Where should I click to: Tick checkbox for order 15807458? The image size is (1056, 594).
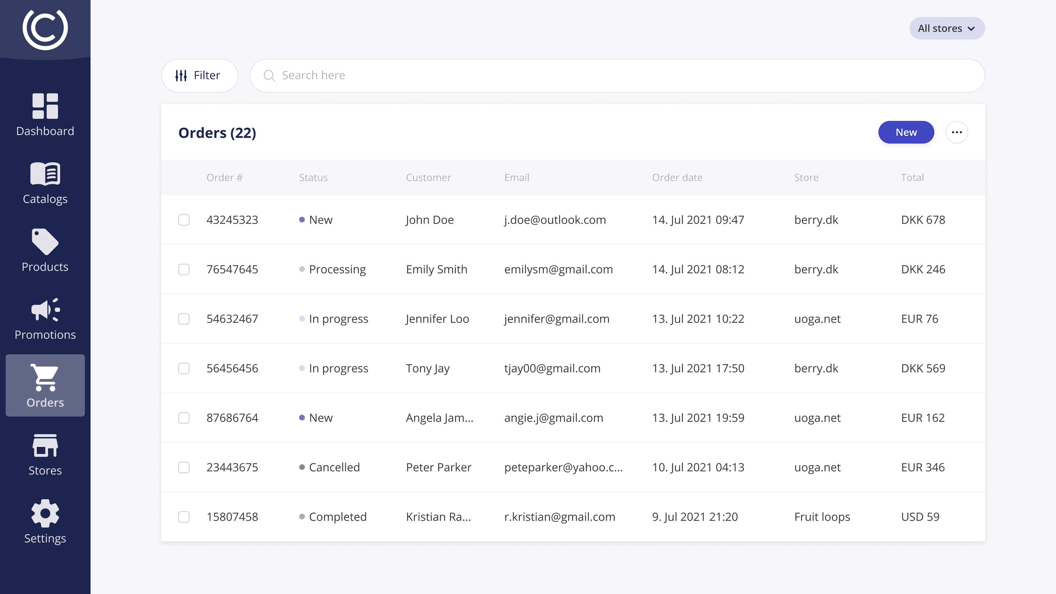pos(184,517)
